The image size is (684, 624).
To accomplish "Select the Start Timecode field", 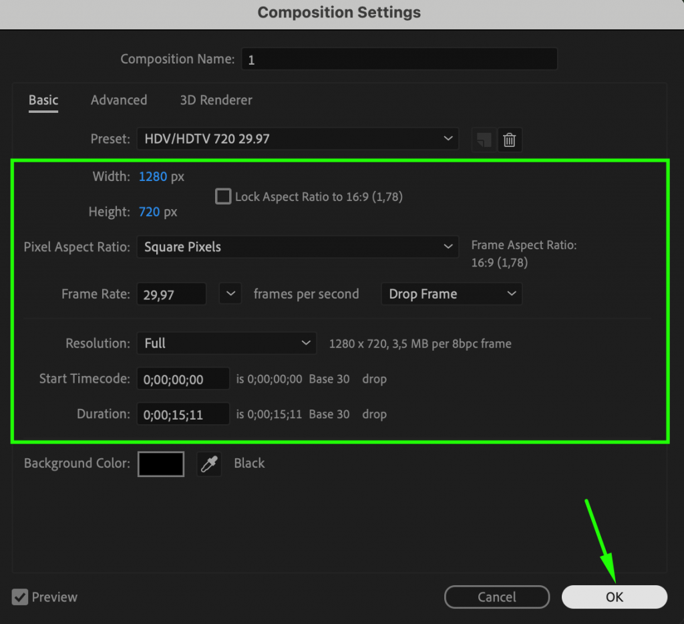I will (x=182, y=378).
